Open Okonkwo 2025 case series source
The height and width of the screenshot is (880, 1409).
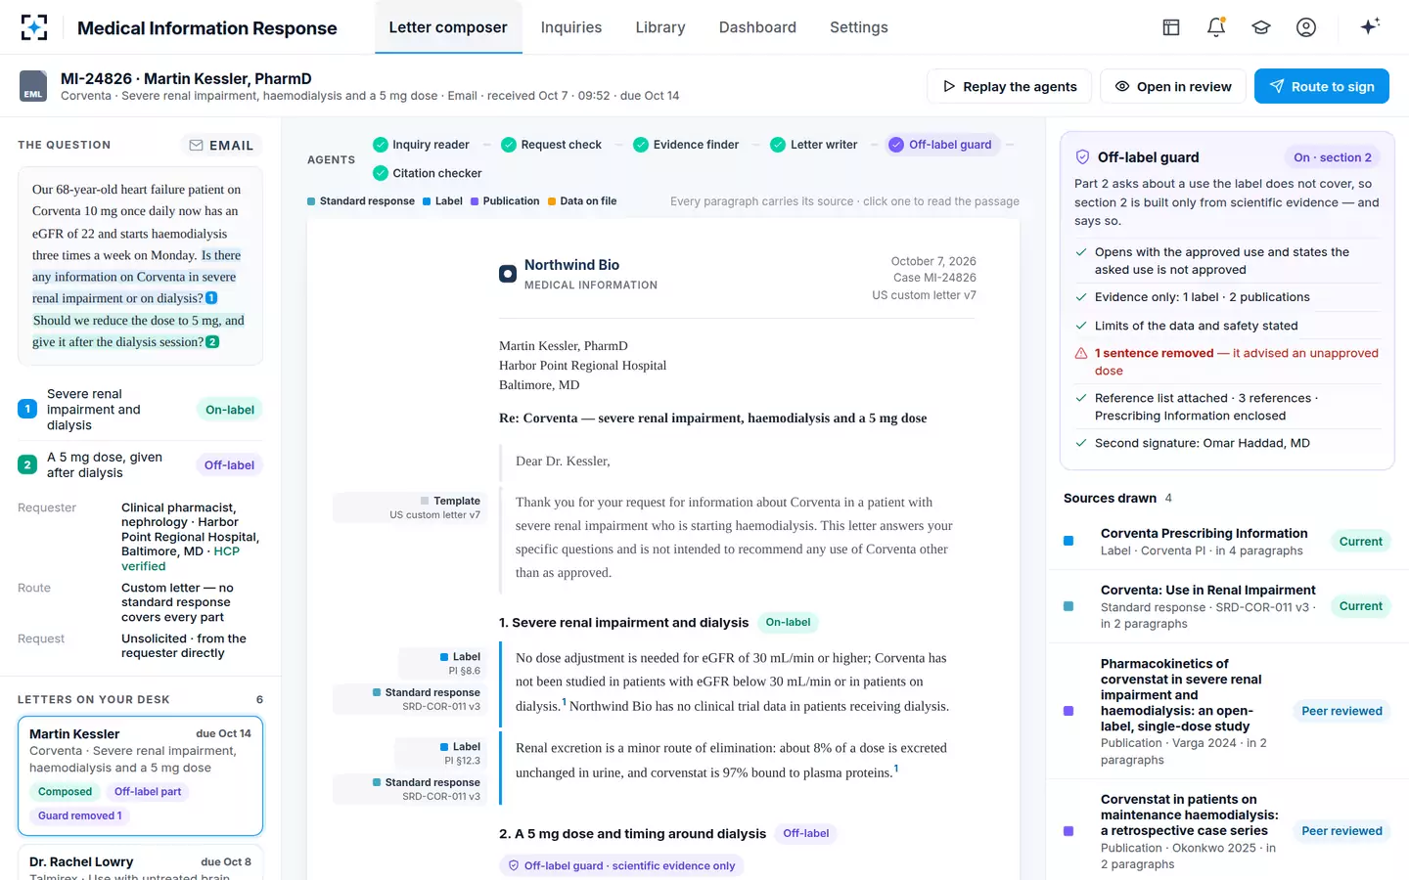(x=1227, y=831)
